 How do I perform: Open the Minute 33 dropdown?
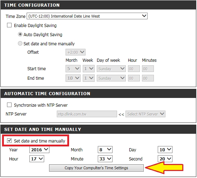105,159
